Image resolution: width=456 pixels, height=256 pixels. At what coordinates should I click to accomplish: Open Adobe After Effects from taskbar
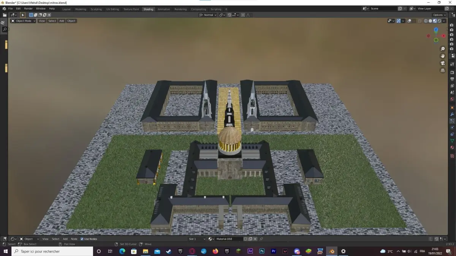coord(250,251)
